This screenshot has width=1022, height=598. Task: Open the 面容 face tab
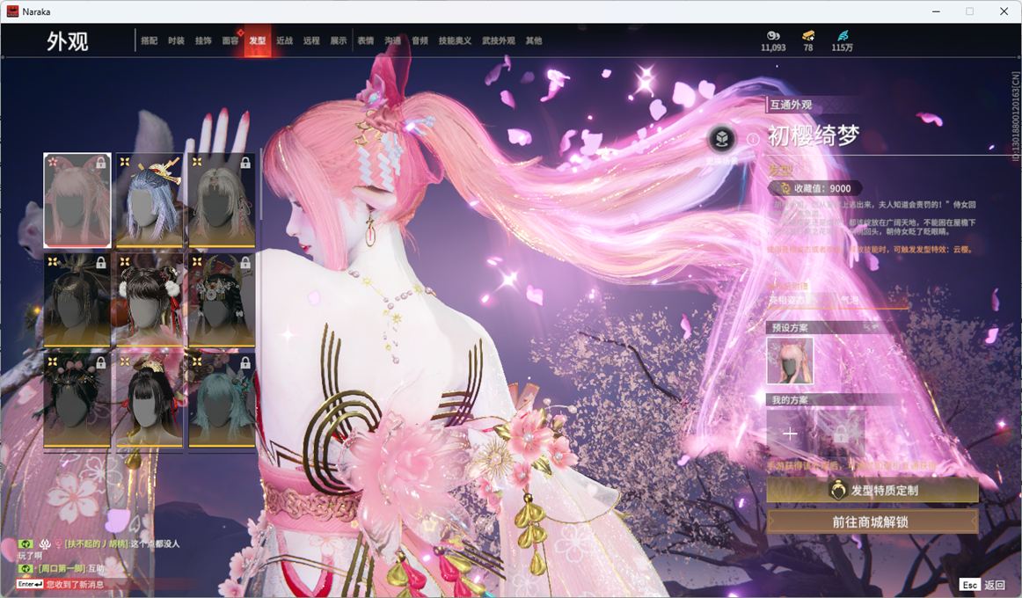[230, 40]
